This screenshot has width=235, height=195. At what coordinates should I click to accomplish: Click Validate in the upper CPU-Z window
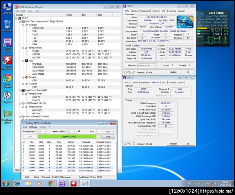click(173, 72)
